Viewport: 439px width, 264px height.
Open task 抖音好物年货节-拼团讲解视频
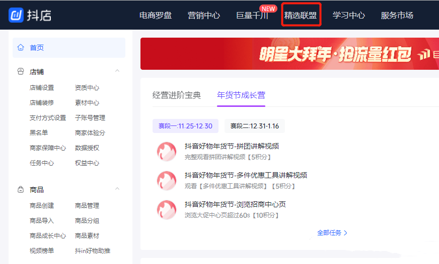[232, 146]
